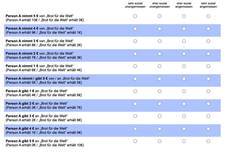Choose 'eher sozial unangemessen' for nimmt 2 €
The width and height of the screenshot is (225, 152).
pos(159,54)
